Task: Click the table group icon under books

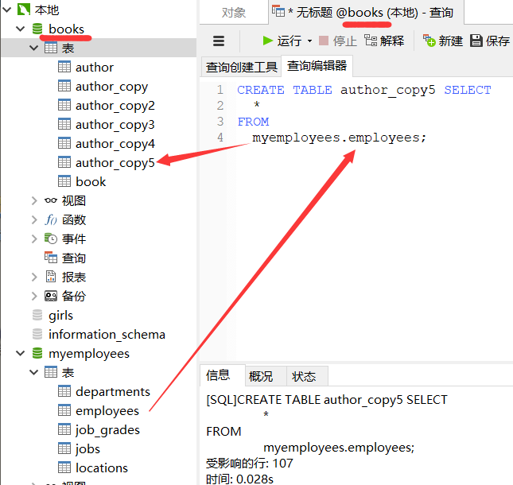Action: pyautogui.click(x=51, y=48)
